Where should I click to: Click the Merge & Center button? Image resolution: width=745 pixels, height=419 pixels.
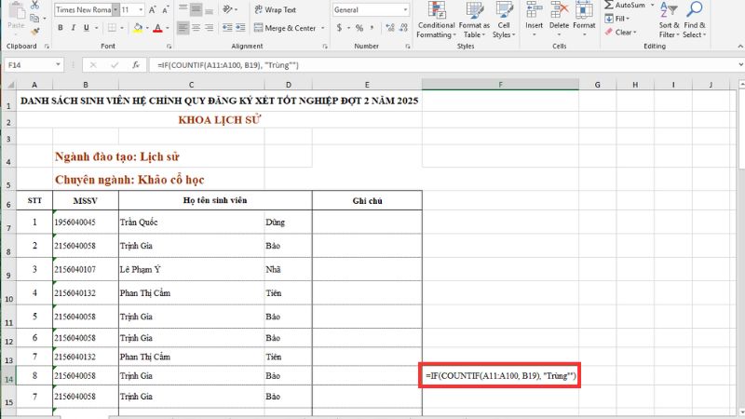pos(296,28)
